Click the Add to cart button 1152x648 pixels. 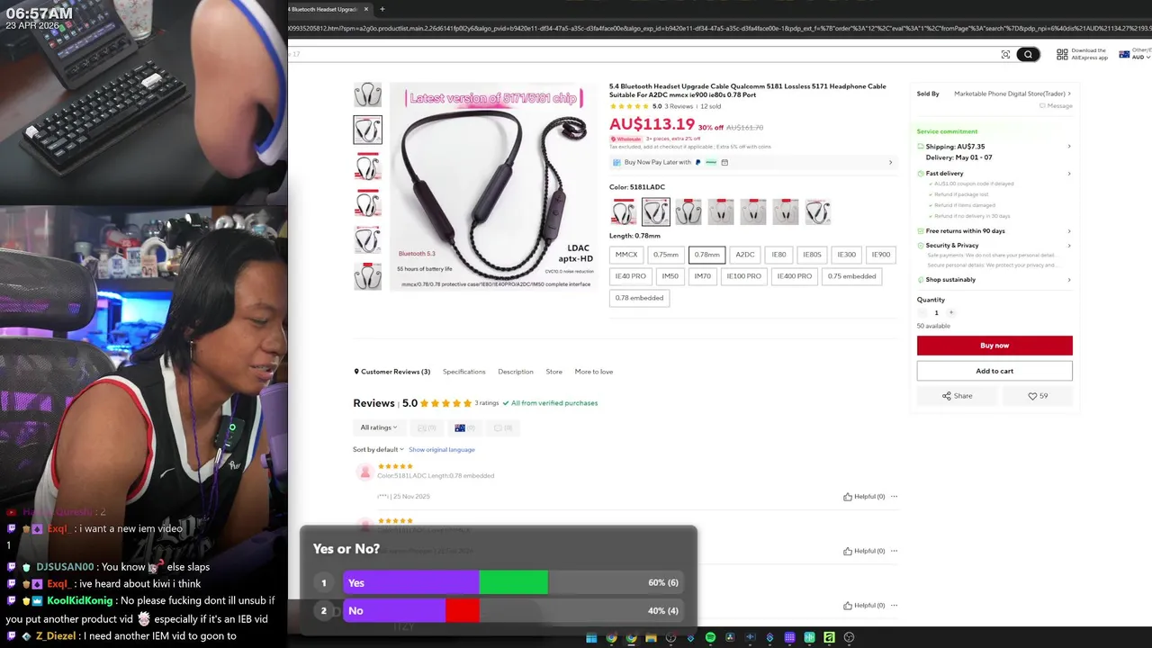994,371
